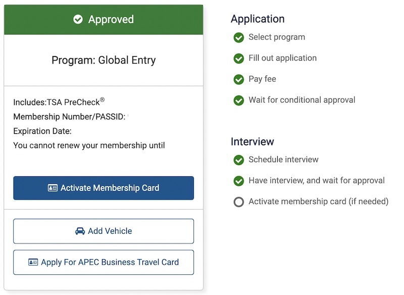The height and width of the screenshot is (295, 404).
Task: Activate Membership Card button
Action: click(x=104, y=188)
